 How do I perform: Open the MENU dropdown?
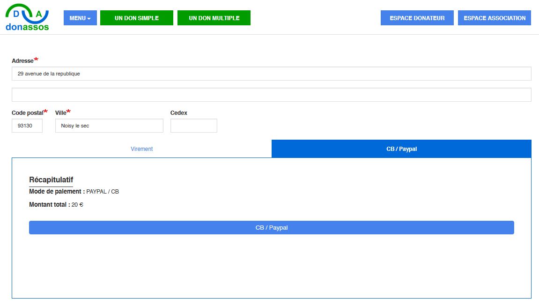80,18
